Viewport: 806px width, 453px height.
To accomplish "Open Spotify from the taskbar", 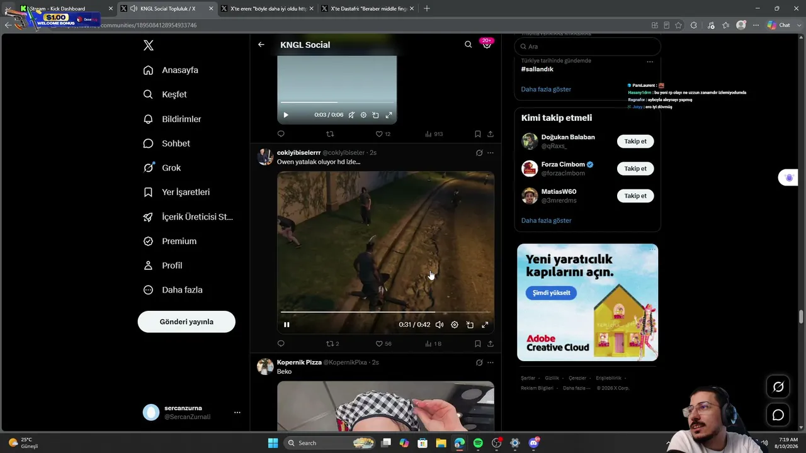I will tap(478, 443).
